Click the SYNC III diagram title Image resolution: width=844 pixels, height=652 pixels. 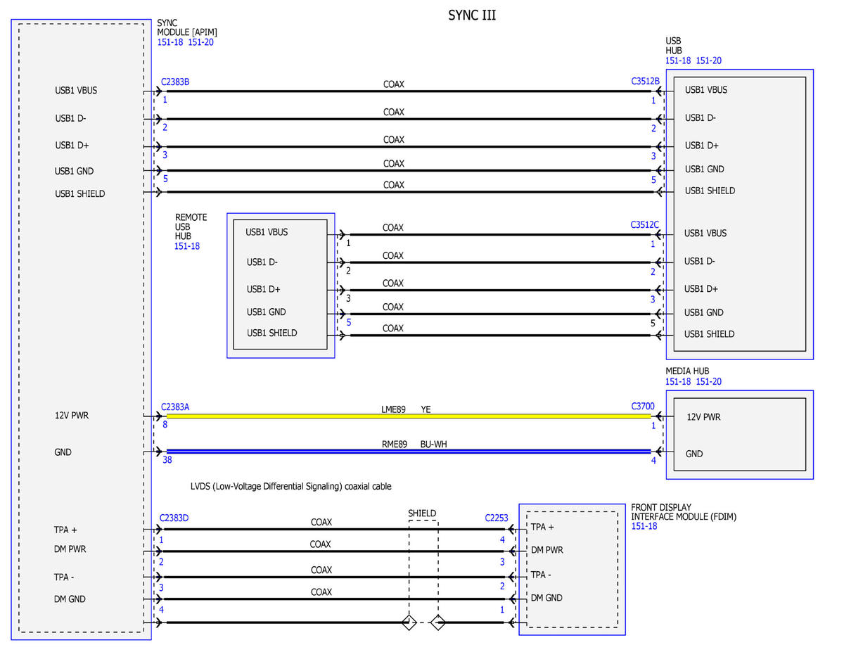click(x=472, y=15)
